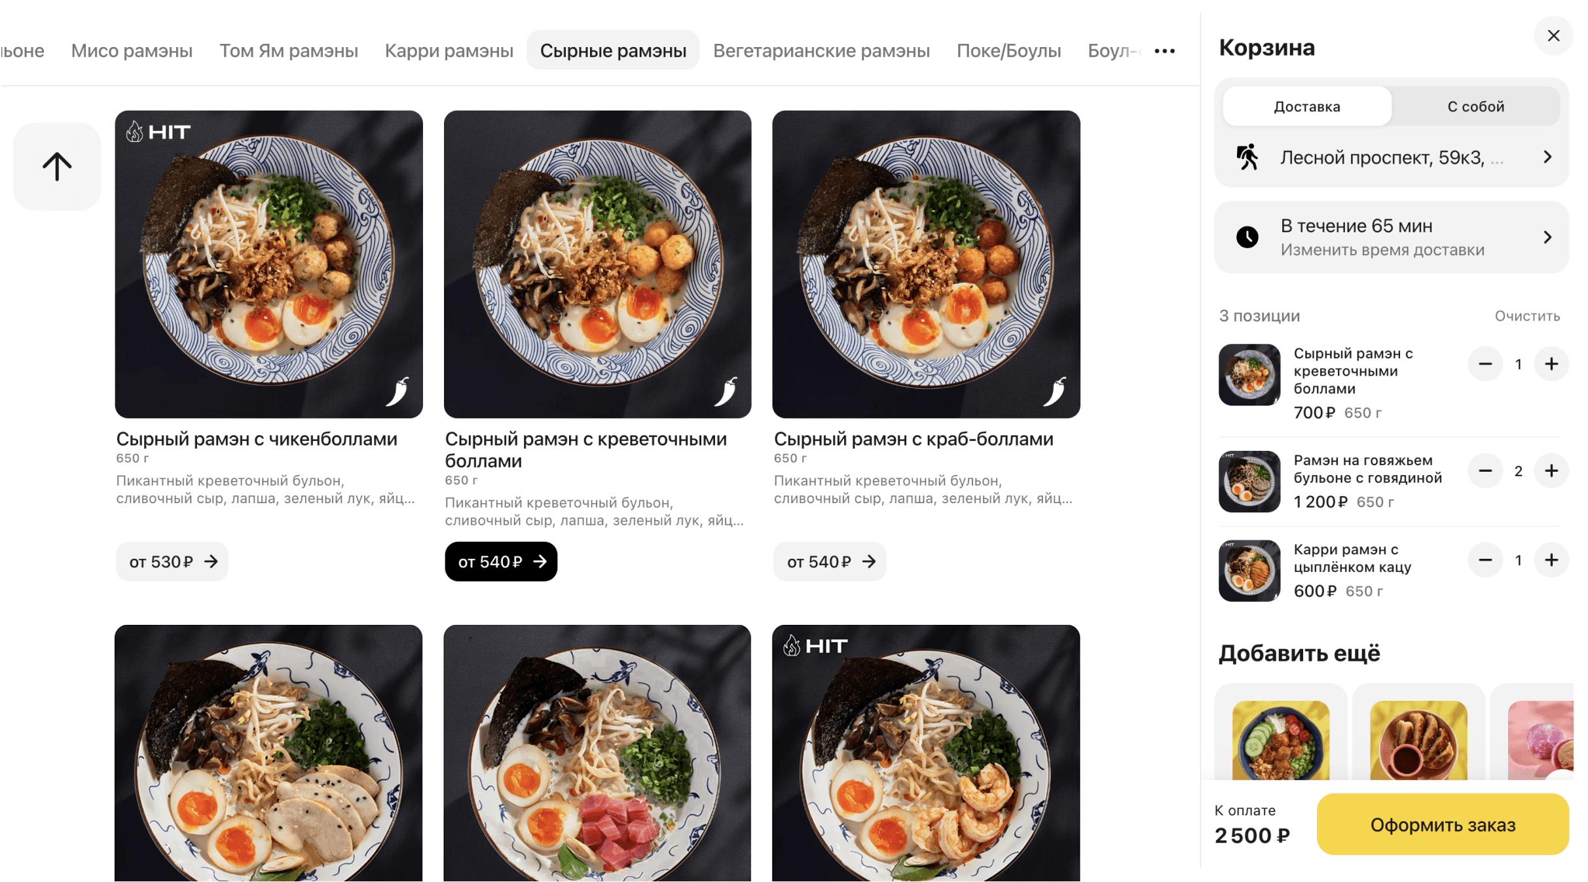This screenshot has width=1588, height=882.
Task: Open the Сырный рамэн с краб-боллами photo
Action: pos(926,264)
